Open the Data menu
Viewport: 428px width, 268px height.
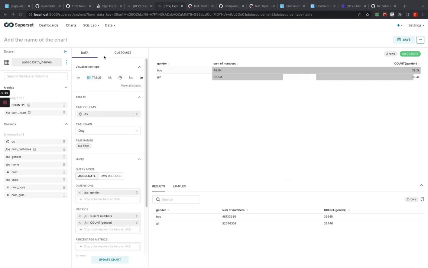110,25
